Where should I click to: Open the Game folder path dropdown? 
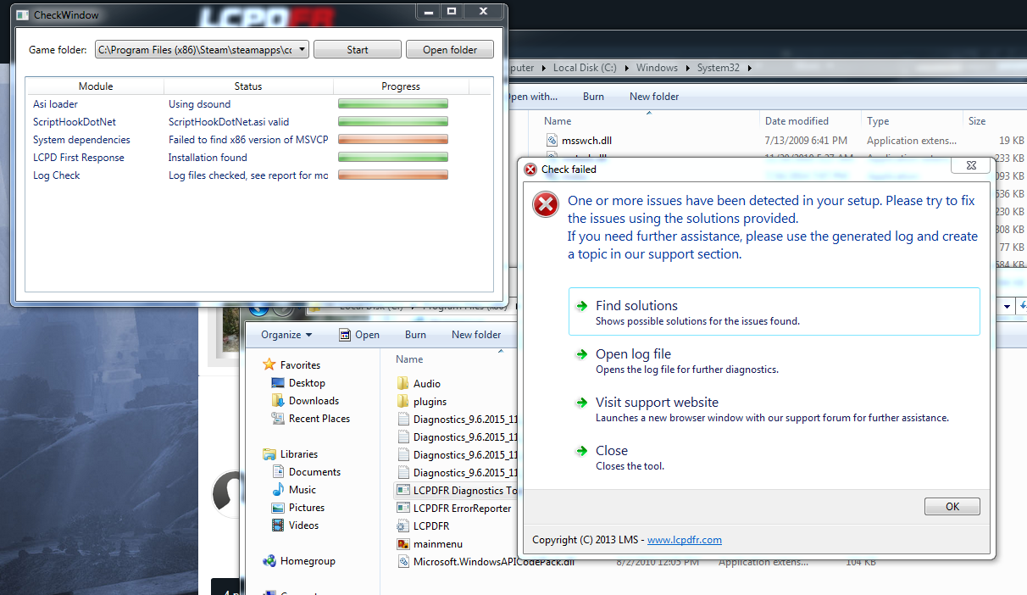(x=303, y=50)
